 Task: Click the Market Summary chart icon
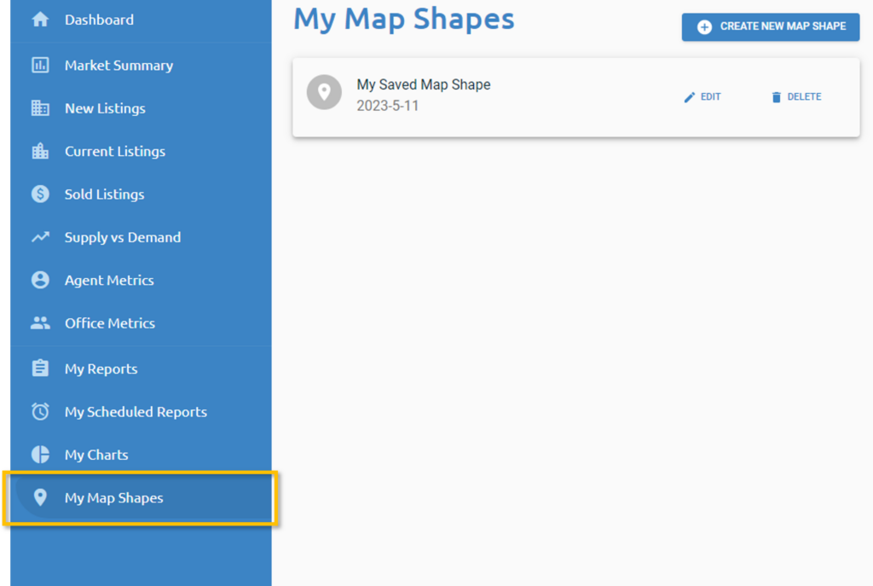point(40,65)
